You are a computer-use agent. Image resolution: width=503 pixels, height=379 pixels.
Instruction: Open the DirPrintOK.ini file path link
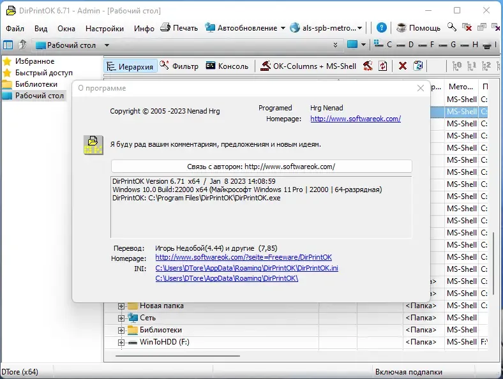(x=246, y=268)
